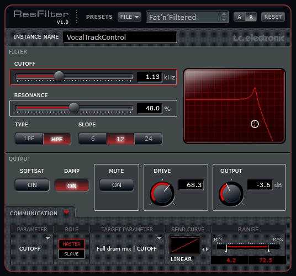The image size is (296, 276).
Task: Click send curve left/right arrows
Action: tap(205, 249)
